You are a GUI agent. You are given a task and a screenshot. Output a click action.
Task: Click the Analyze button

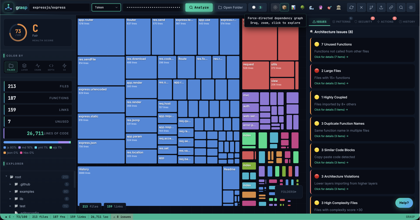[x=199, y=7]
